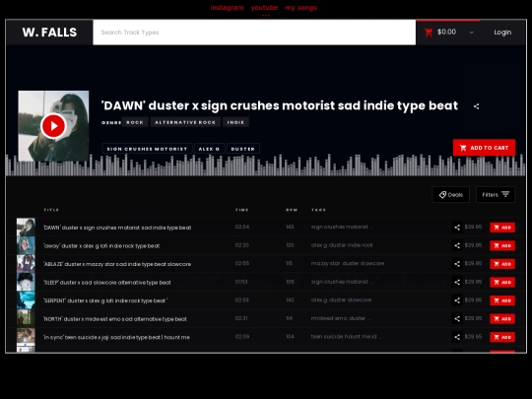Open the Deals button
The width and height of the screenshot is (532, 399).
pyautogui.click(x=451, y=195)
